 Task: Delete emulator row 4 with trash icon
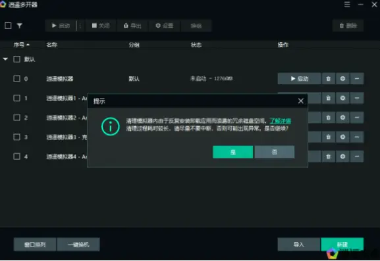(329, 156)
